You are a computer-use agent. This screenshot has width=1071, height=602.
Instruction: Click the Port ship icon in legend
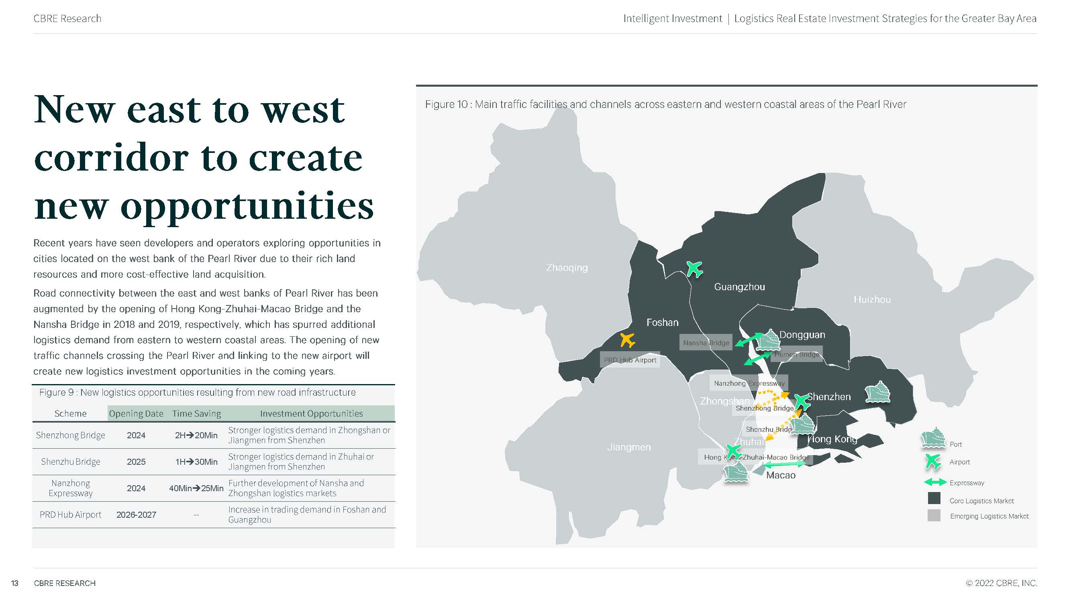(x=934, y=439)
